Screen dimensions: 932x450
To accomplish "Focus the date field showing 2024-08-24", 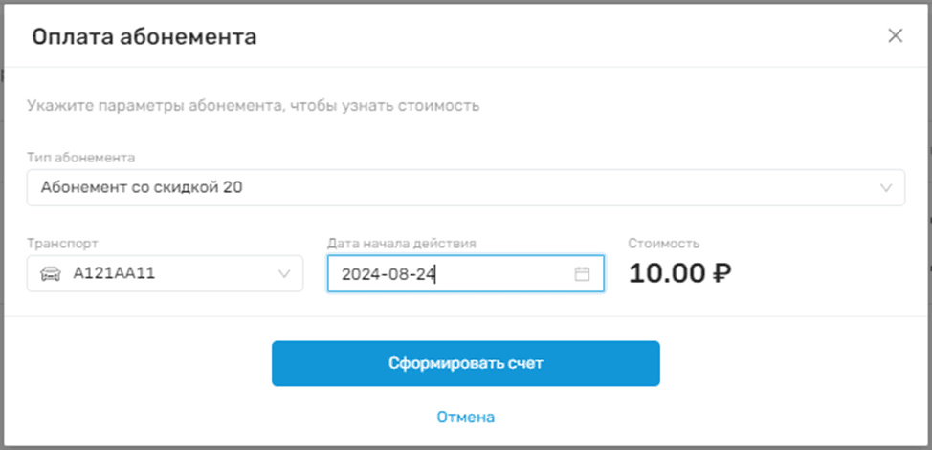I will 450,274.
